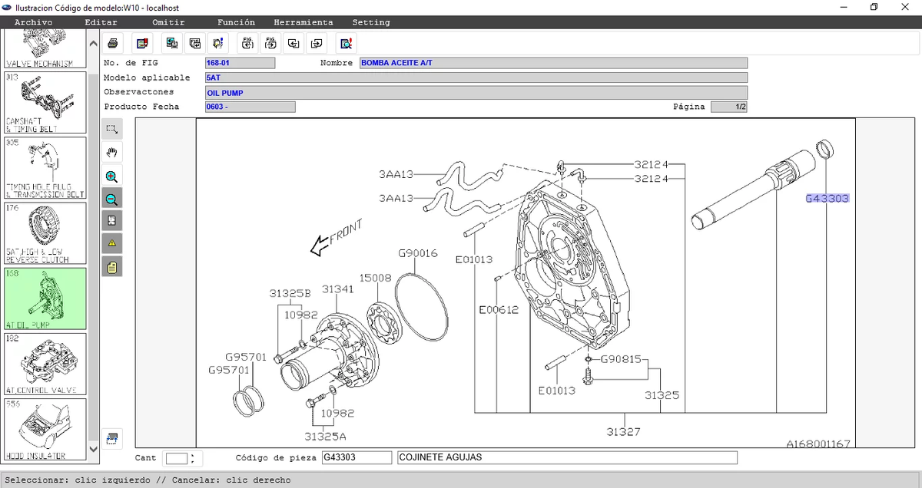
Task: Activate the hand pan tool
Action: [x=112, y=151]
